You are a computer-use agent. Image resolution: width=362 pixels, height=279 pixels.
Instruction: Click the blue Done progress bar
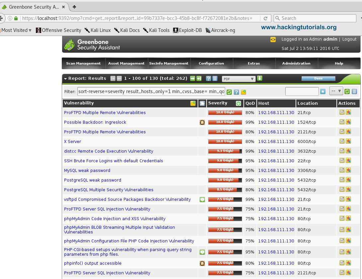318,78
